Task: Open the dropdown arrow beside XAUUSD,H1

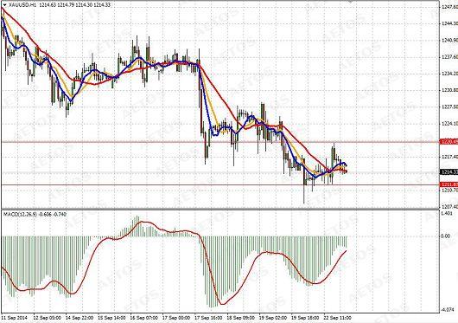Action: [x=4, y=5]
